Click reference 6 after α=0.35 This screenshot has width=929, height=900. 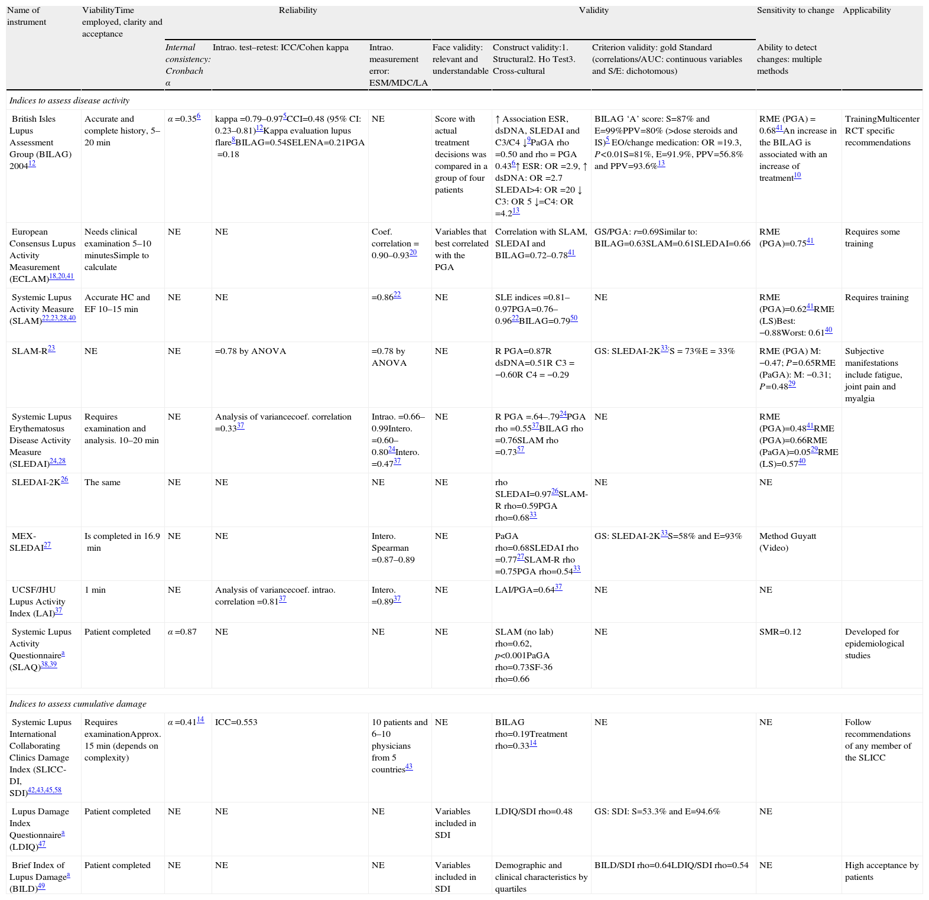tap(199, 116)
